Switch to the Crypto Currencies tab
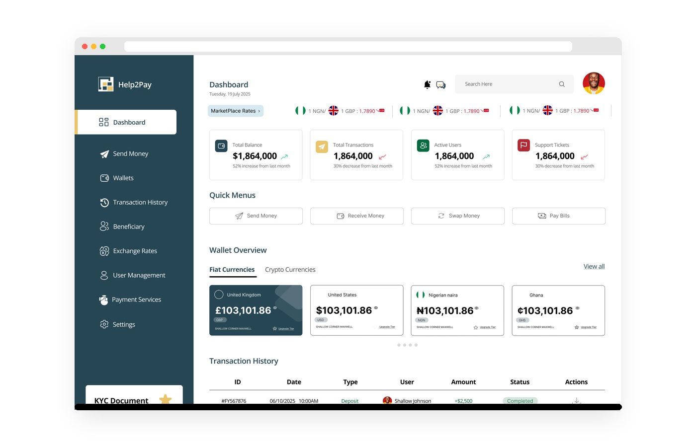 (290, 270)
